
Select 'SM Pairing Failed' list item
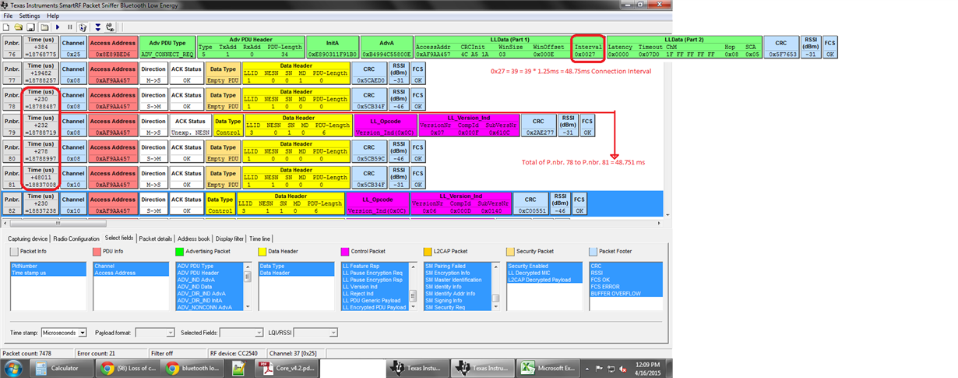458,266
